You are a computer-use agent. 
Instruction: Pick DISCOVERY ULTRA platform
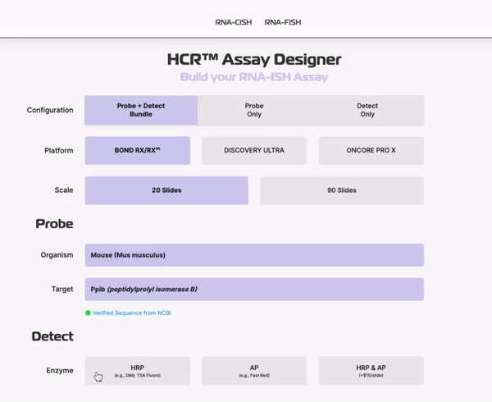[x=254, y=150]
